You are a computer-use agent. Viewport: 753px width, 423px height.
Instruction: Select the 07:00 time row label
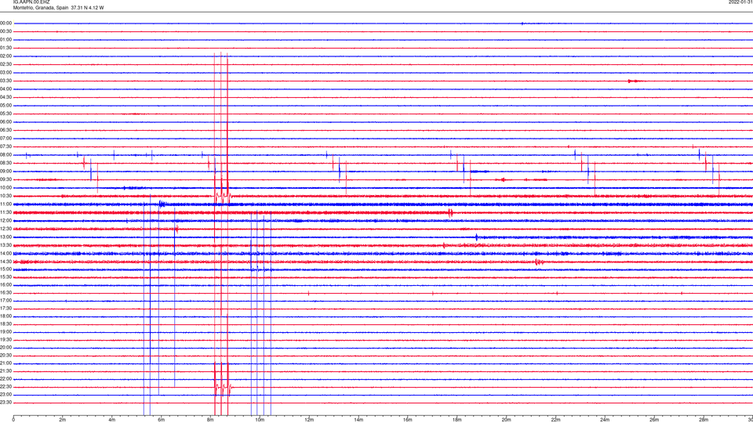tap(5, 138)
